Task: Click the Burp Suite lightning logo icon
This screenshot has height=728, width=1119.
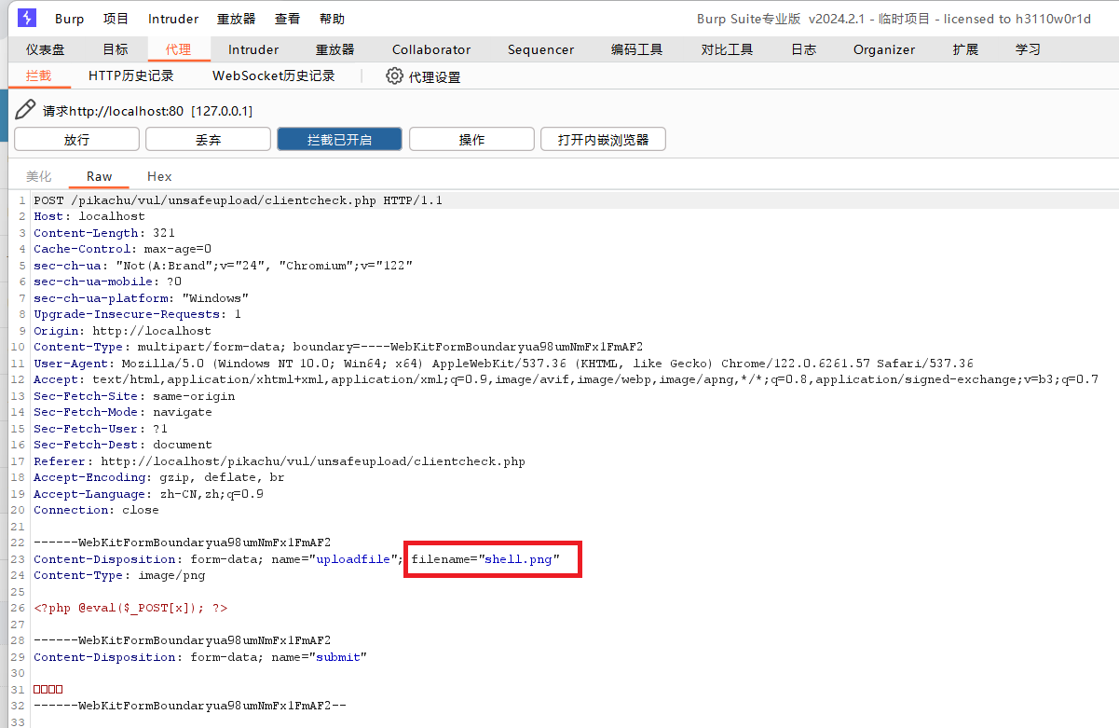Action: pyautogui.click(x=27, y=18)
